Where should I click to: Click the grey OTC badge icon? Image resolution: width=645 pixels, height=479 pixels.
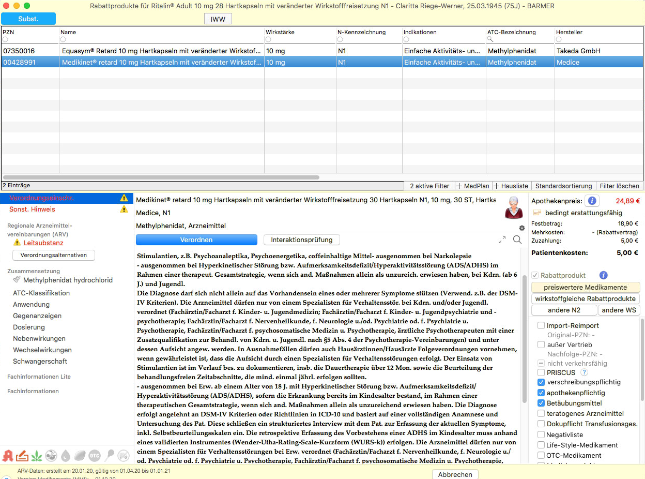94,456
